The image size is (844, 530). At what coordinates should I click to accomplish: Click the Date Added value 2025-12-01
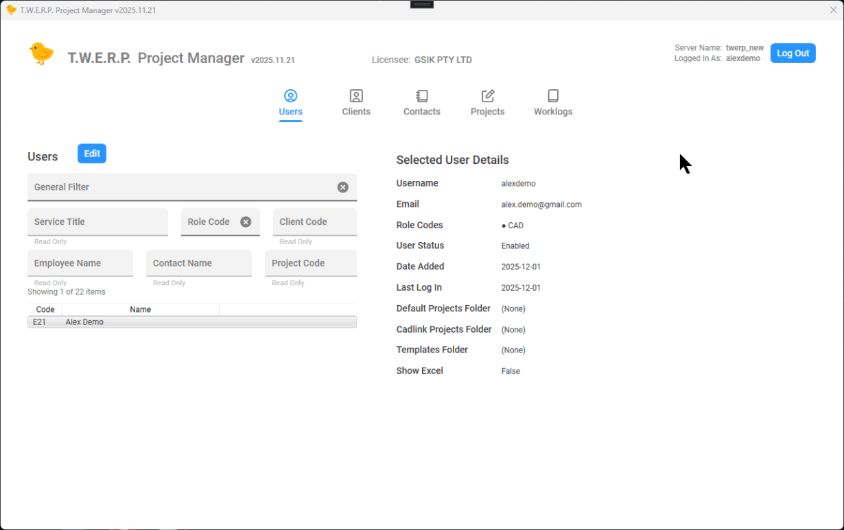[x=521, y=267]
